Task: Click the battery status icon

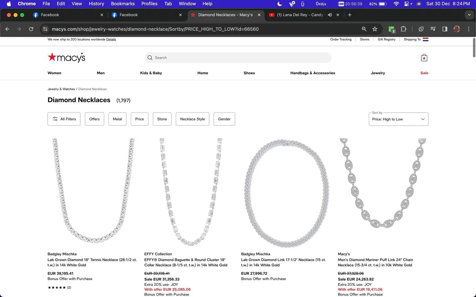Action: pyautogui.click(x=383, y=4)
